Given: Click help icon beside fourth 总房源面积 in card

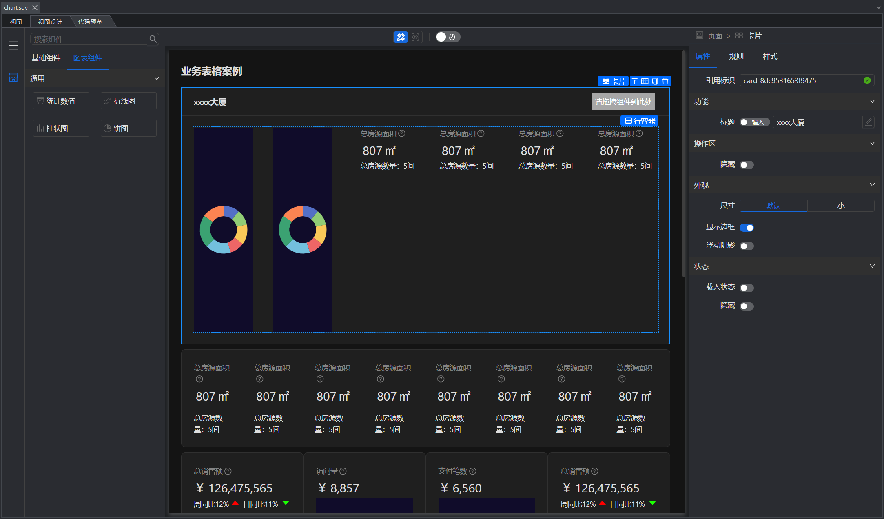Looking at the screenshot, I should point(639,133).
